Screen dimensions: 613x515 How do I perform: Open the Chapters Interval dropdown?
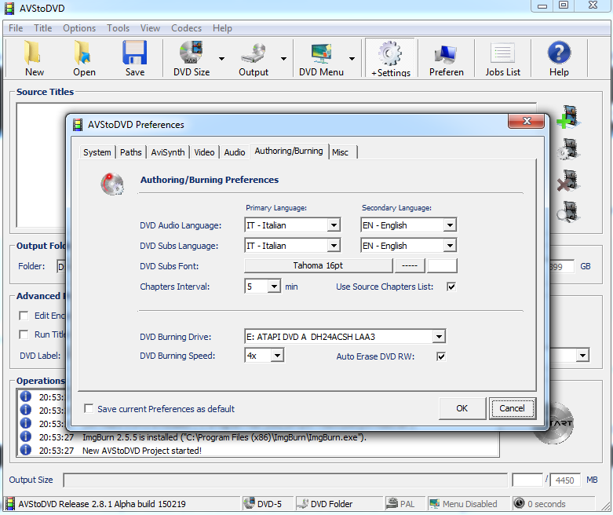pyautogui.click(x=274, y=287)
